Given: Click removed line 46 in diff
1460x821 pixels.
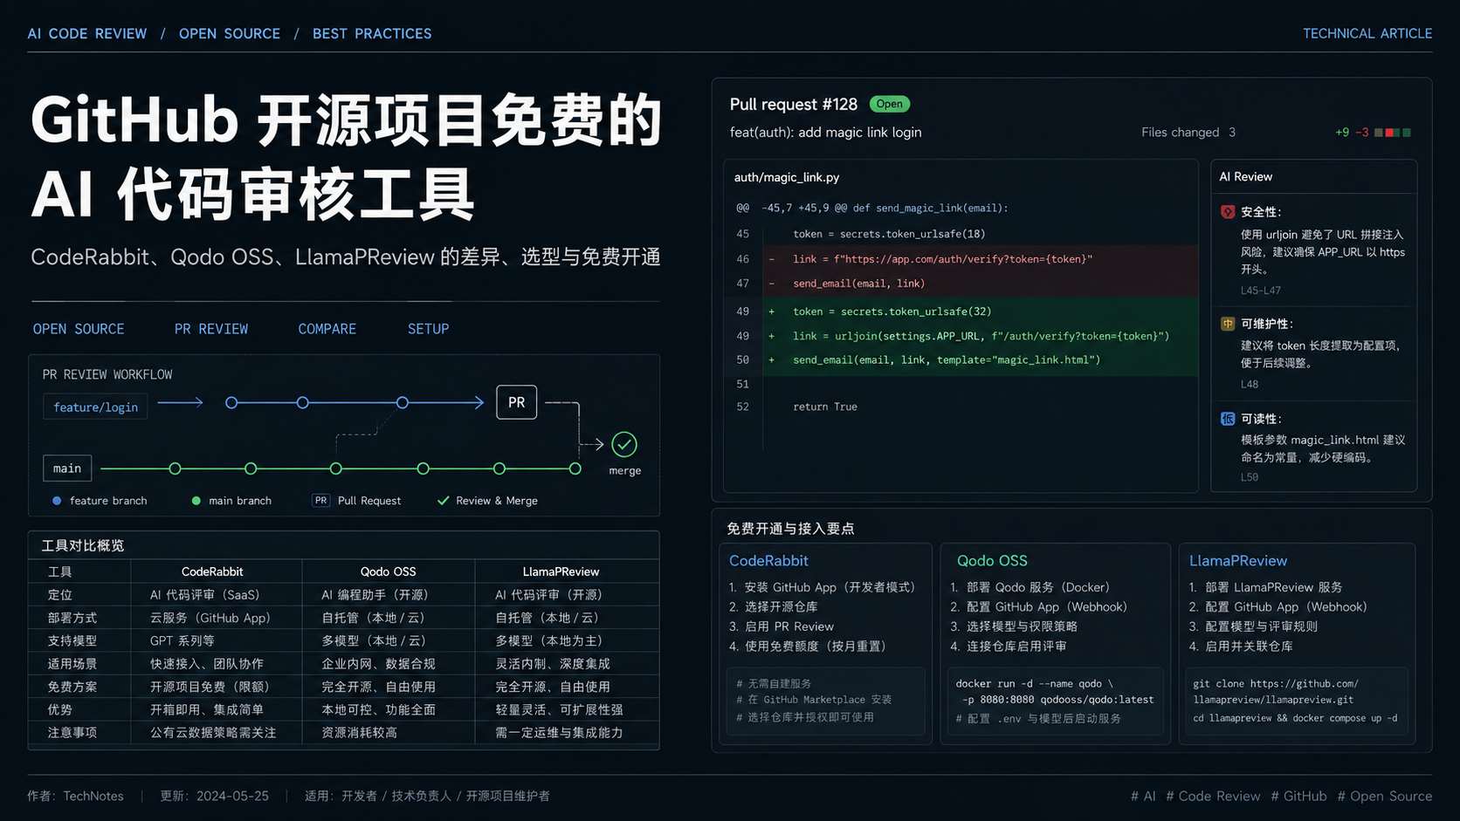Looking at the screenshot, I should pyautogui.click(x=961, y=259).
